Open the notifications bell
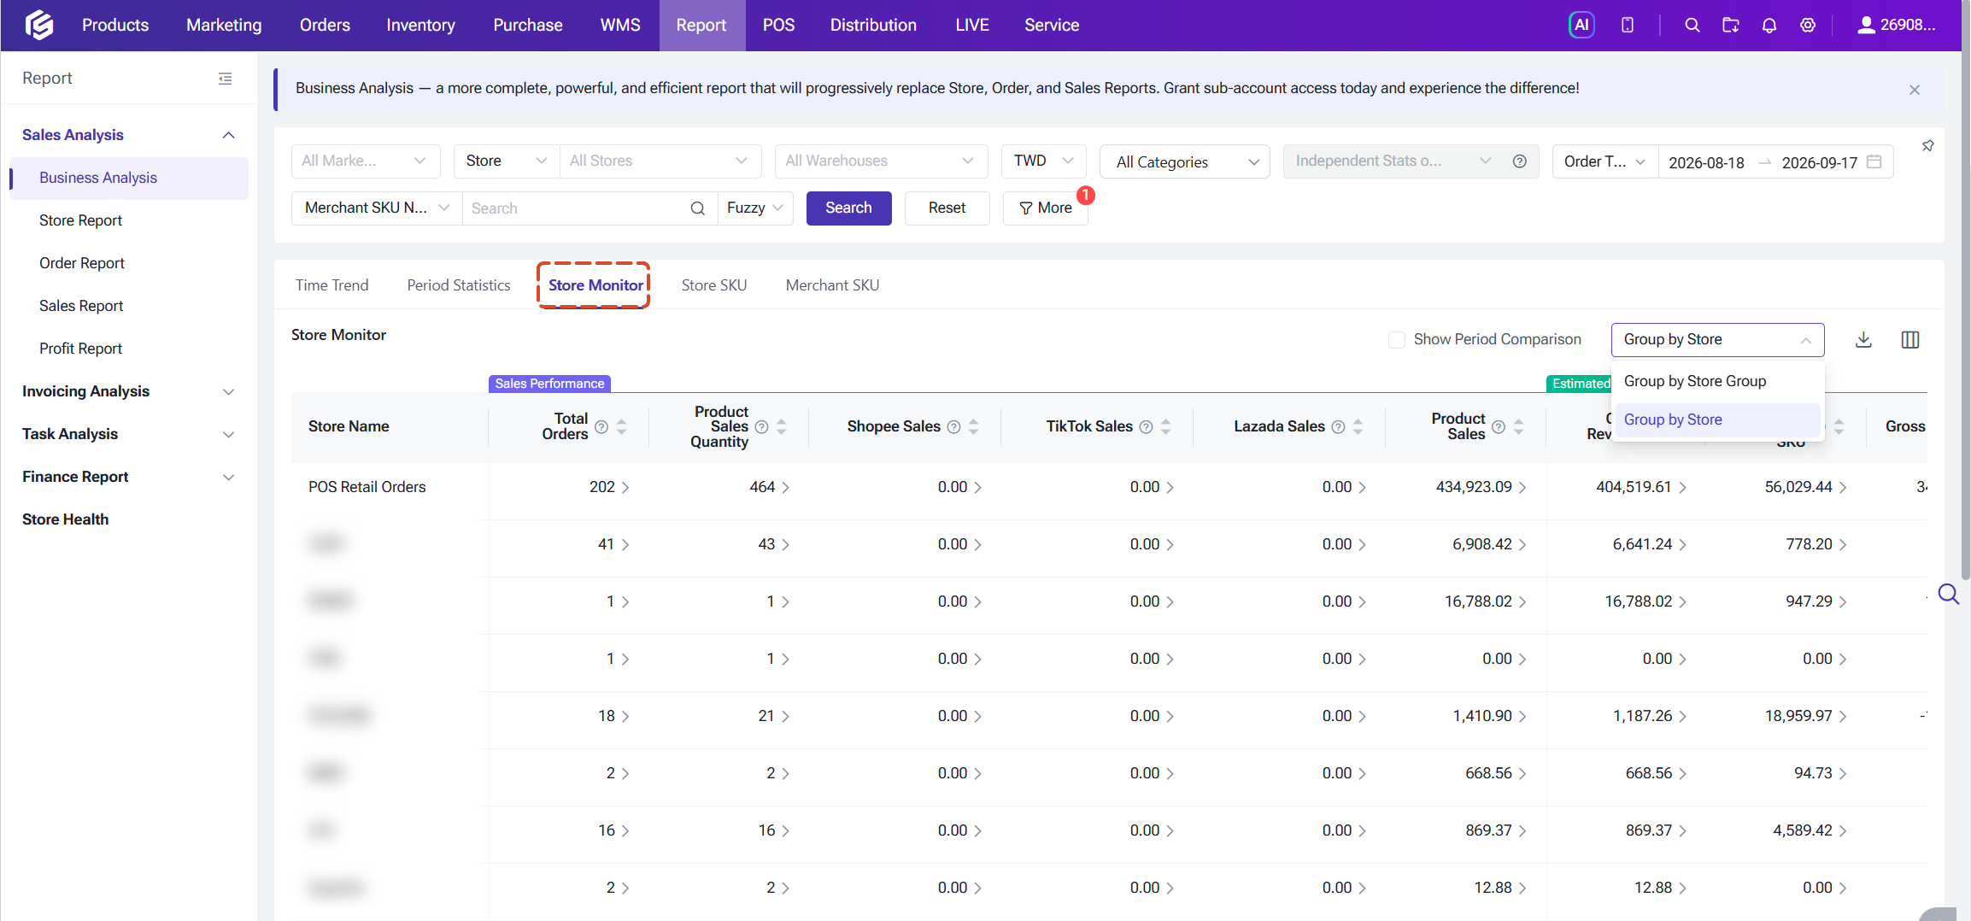Image resolution: width=1971 pixels, height=921 pixels. [x=1769, y=25]
